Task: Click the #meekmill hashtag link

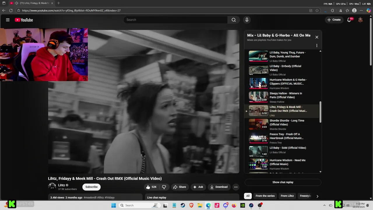Action: [90, 197]
